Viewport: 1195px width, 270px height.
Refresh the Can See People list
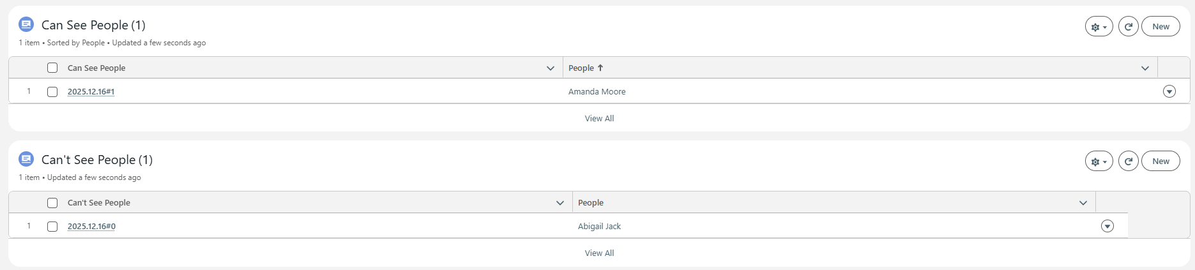click(x=1128, y=27)
